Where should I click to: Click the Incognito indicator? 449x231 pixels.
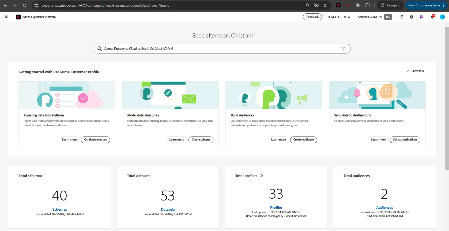click(390, 5)
